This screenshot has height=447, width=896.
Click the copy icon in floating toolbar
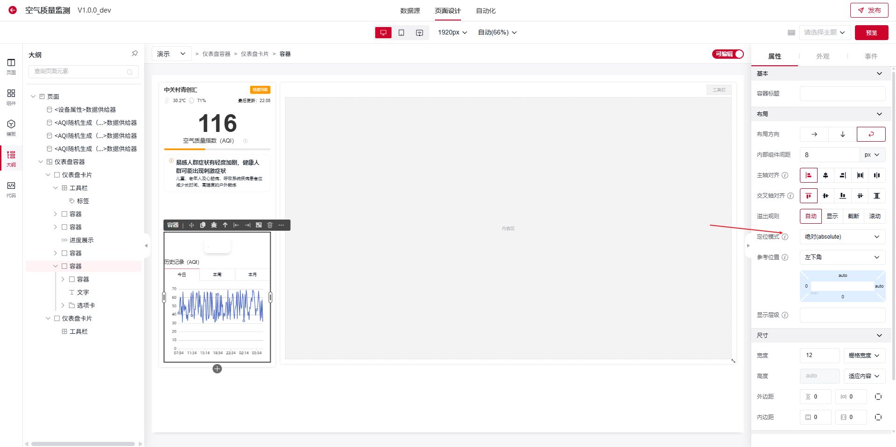[x=203, y=225]
